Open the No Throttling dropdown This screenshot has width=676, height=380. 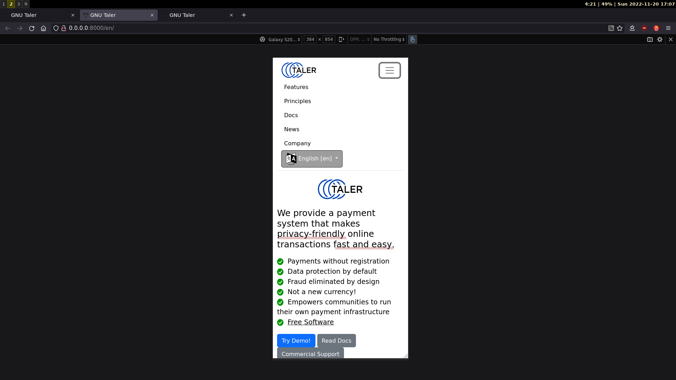click(389, 39)
